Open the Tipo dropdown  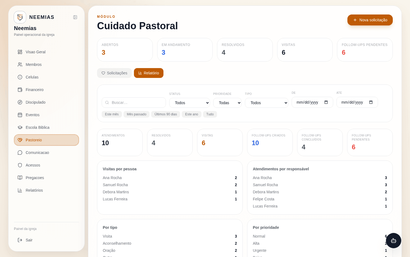(266, 103)
